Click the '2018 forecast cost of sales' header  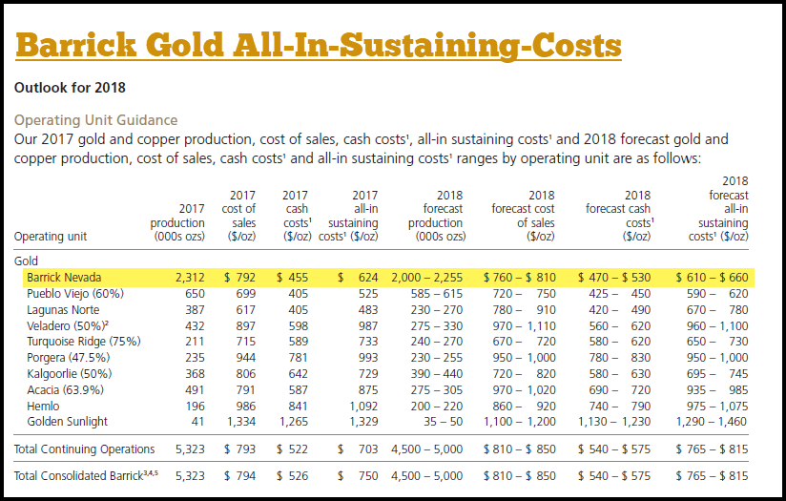(523, 215)
